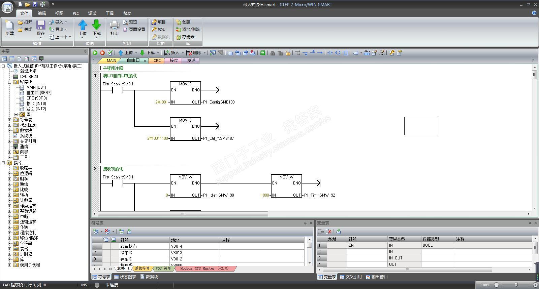Collapse the 程序块 node in project tree
Image resolution: width=539 pixels, height=289 pixels.
(10, 82)
